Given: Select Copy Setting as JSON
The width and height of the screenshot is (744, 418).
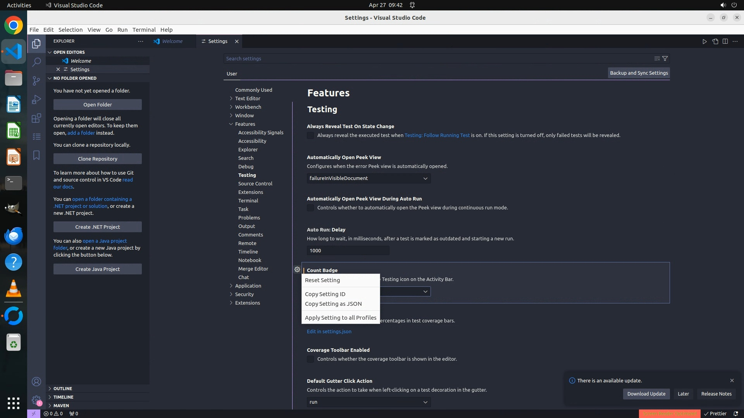Looking at the screenshot, I should pos(333,304).
